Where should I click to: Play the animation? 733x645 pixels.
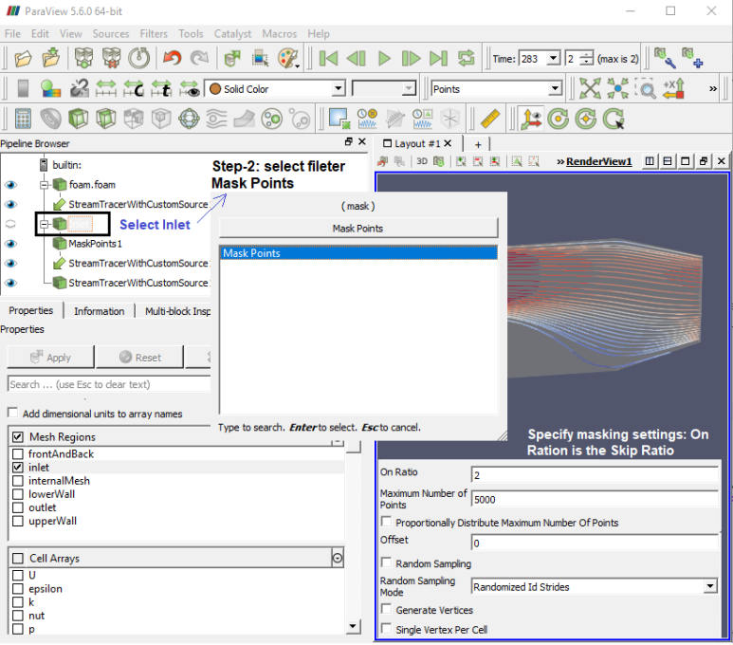coord(384,59)
